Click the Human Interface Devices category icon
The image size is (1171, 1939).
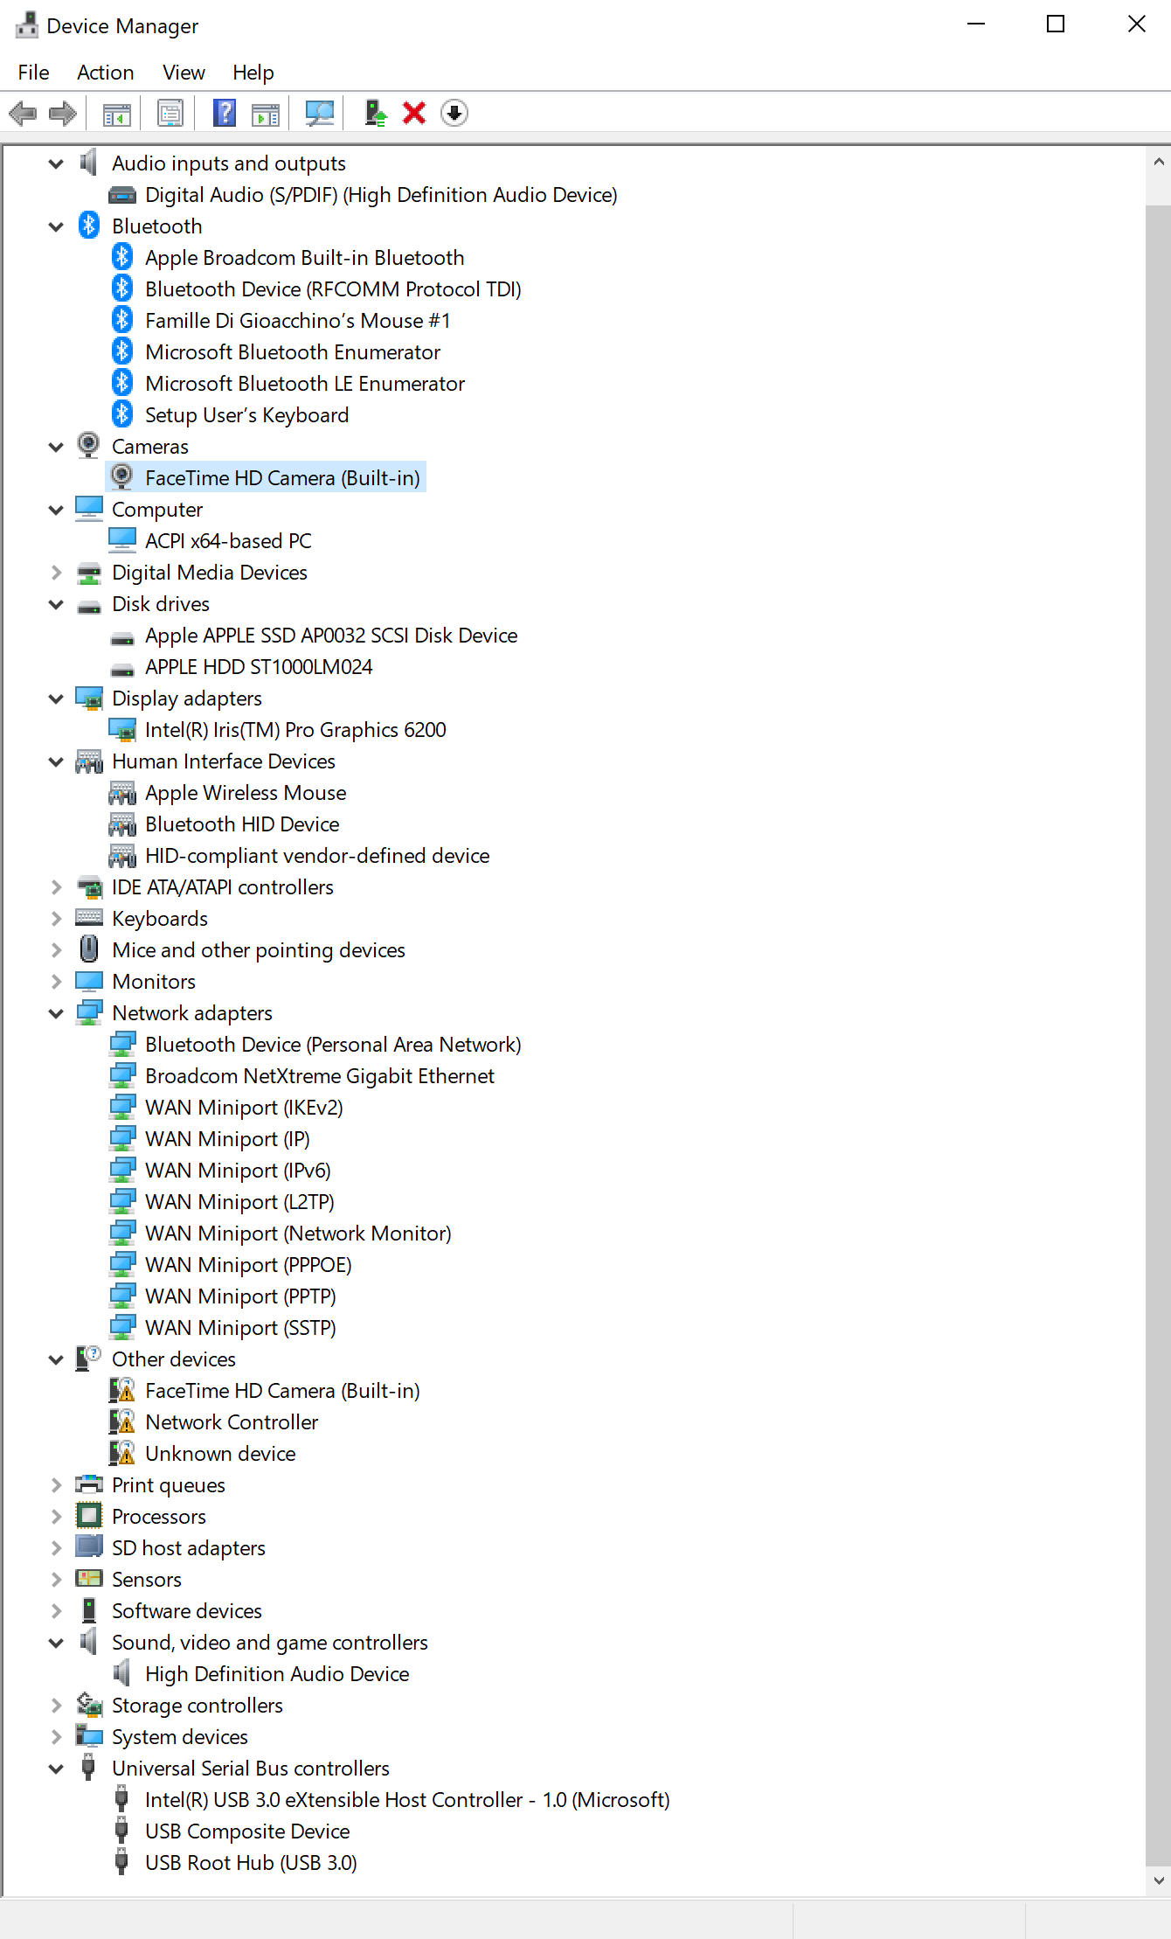point(89,761)
